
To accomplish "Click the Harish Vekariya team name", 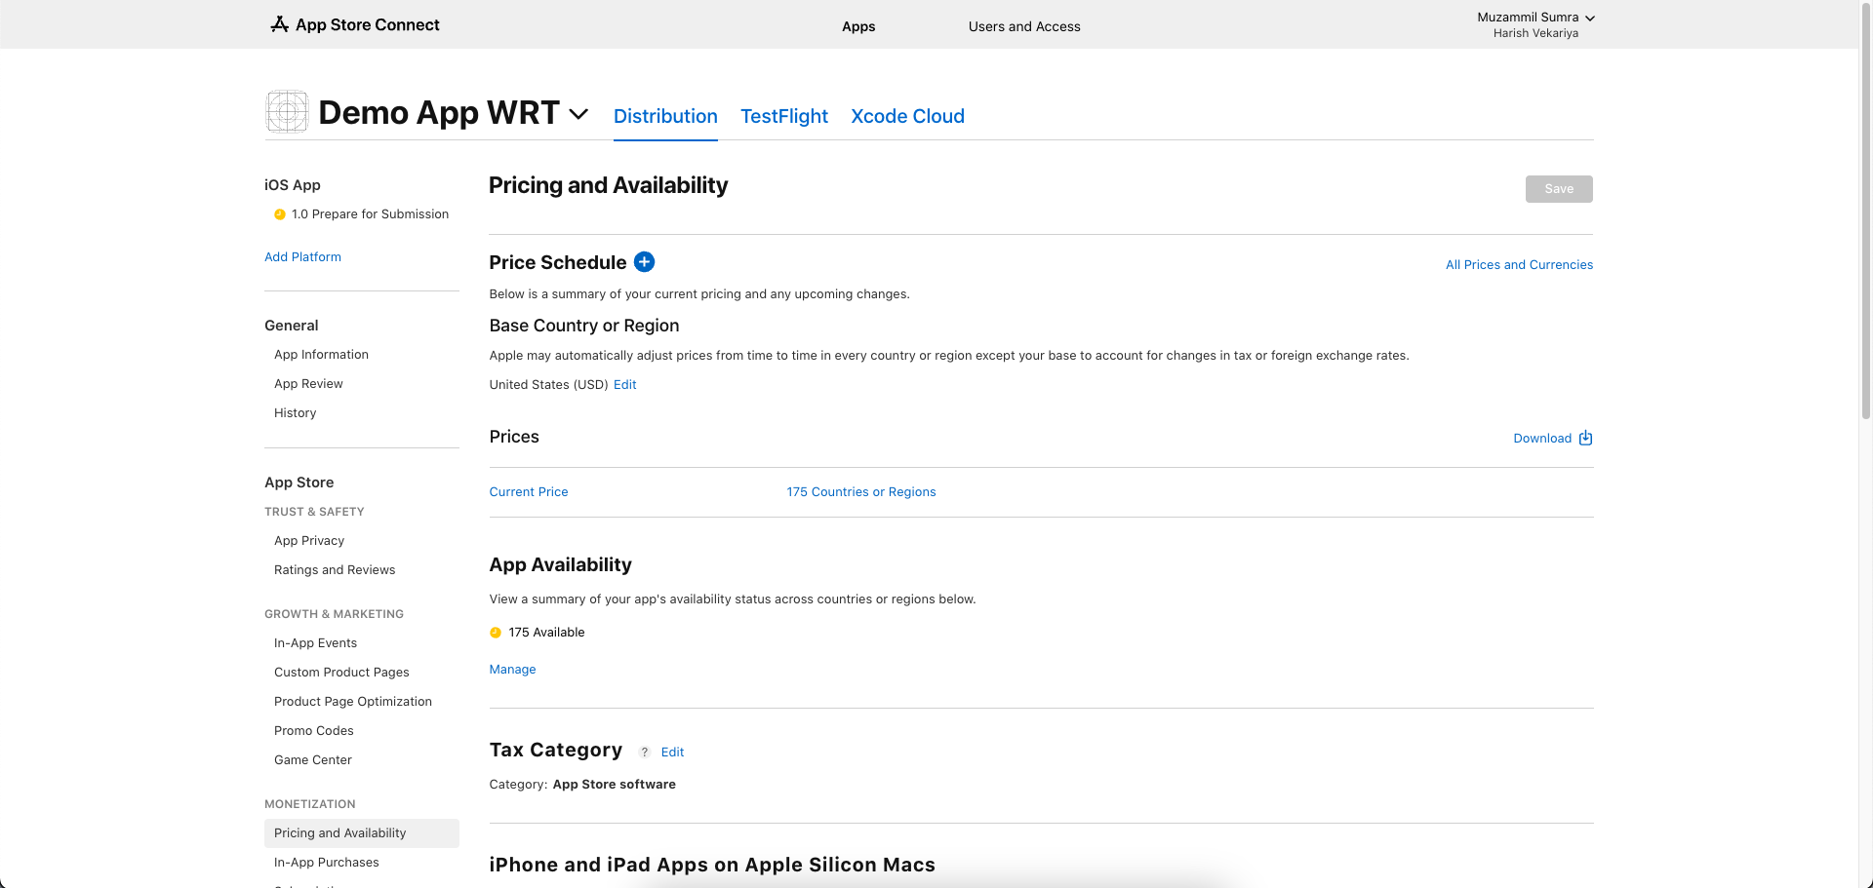I will pyautogui.click(x=1535, y=33).
